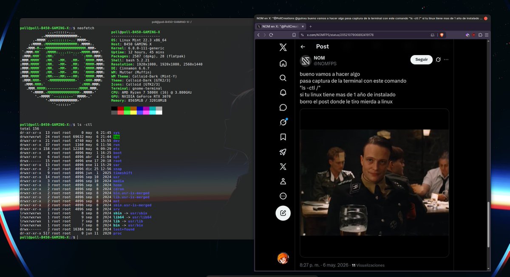This screenshot has width=510, height=277.
Task: Click the Grok icon next to Seguir
Action: pos(438,60)
